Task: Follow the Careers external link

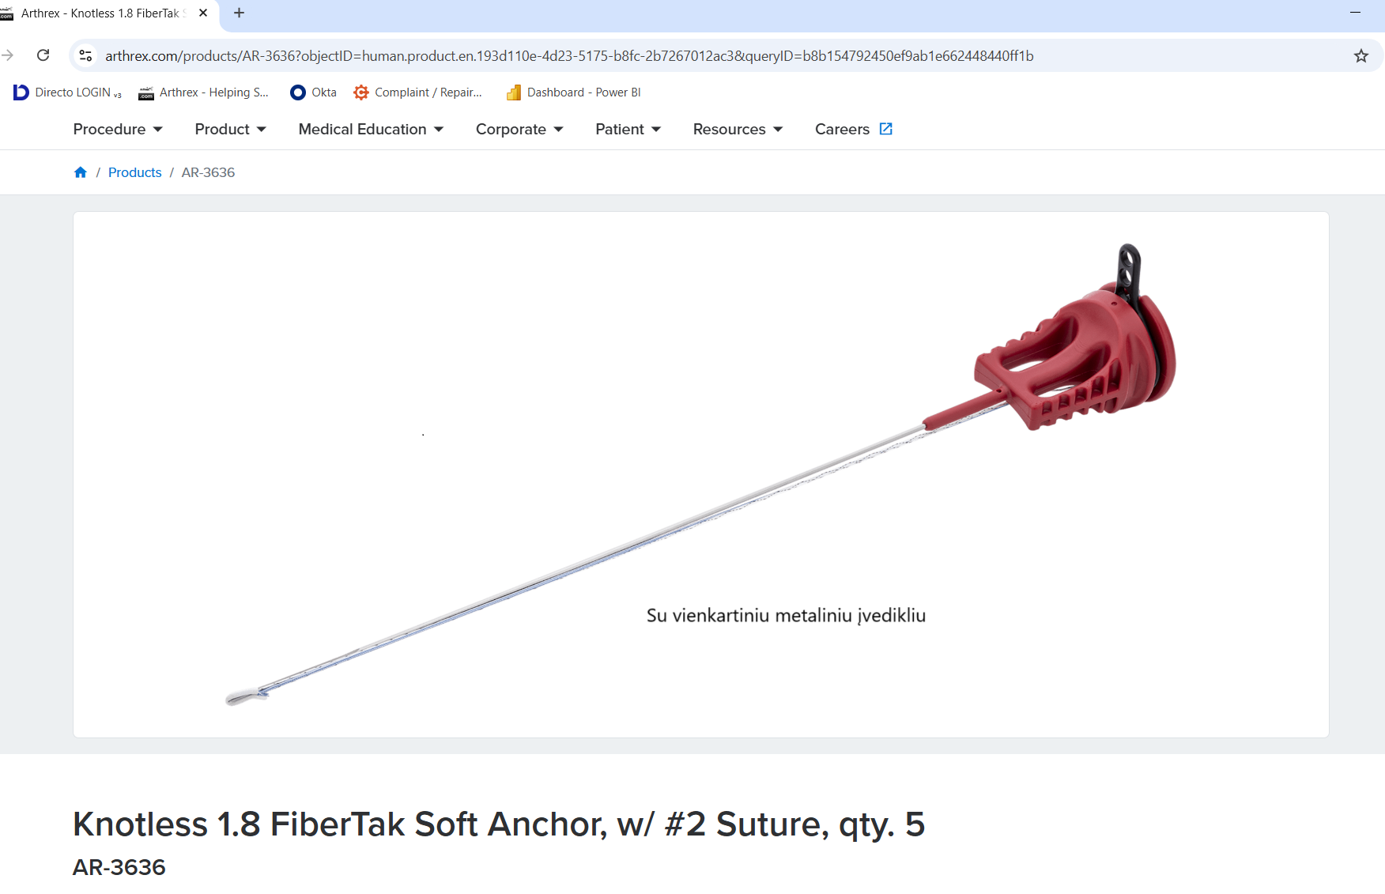Action: point(854,129)
